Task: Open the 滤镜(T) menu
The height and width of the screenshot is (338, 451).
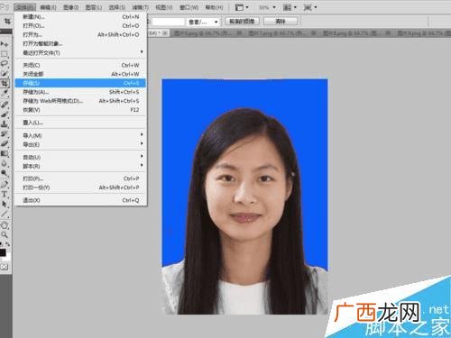Action: coord(140,7)
